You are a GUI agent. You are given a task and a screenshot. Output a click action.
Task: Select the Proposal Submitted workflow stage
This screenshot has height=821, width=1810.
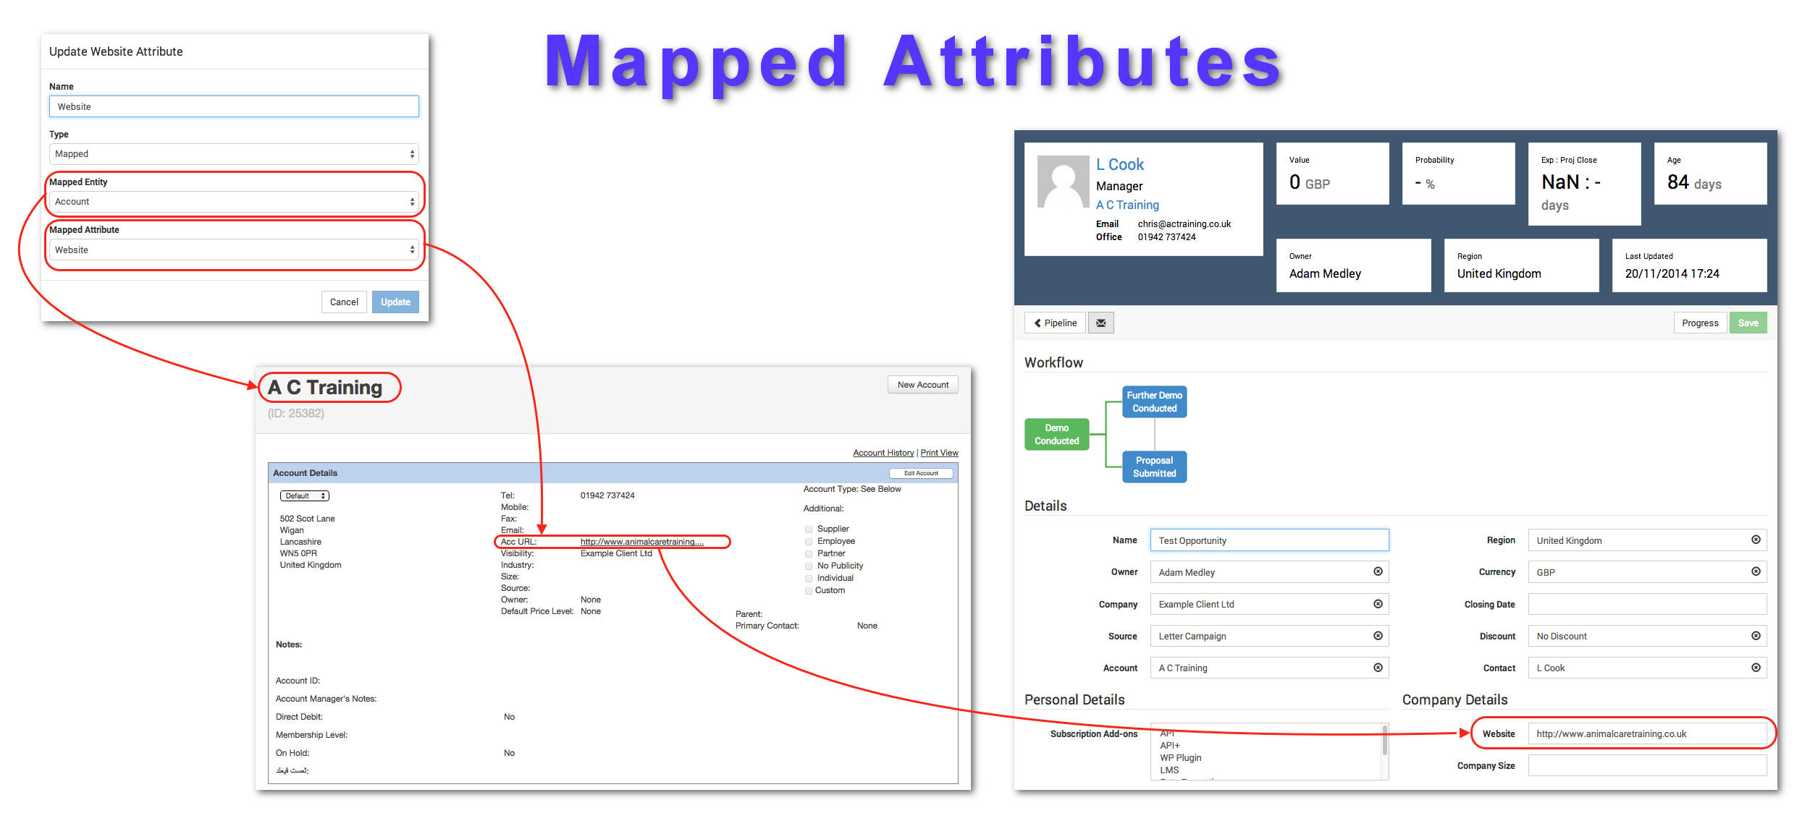point(1154,467)
